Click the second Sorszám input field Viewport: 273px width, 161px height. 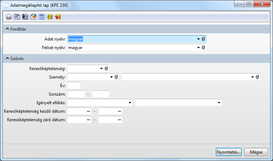point(101,94)
